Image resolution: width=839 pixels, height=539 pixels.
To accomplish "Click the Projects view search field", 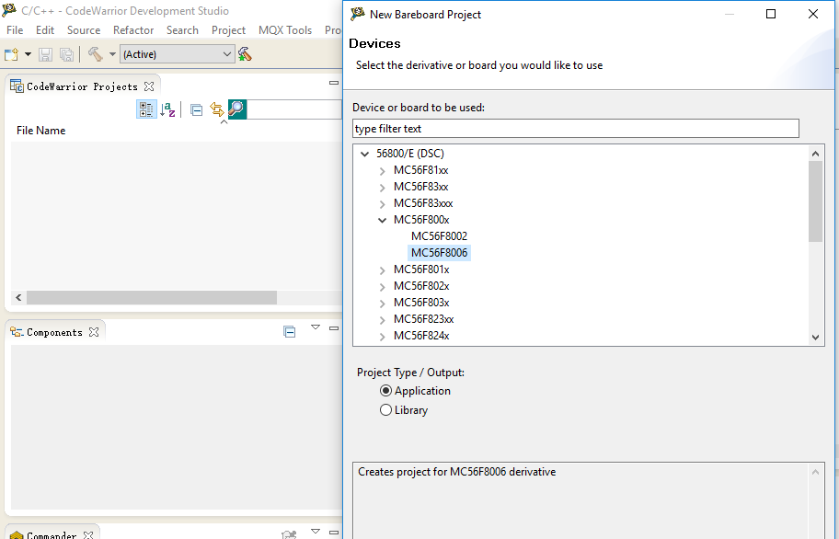I will click(x=294, y=109).
